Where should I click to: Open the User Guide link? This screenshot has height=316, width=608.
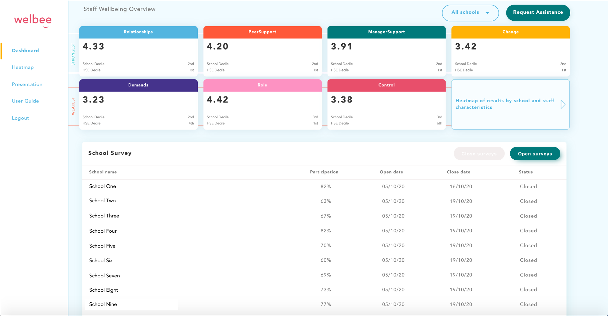coord(25,101)
